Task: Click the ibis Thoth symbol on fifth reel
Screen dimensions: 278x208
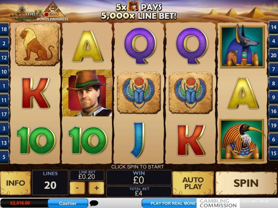Action: [242, 140]
